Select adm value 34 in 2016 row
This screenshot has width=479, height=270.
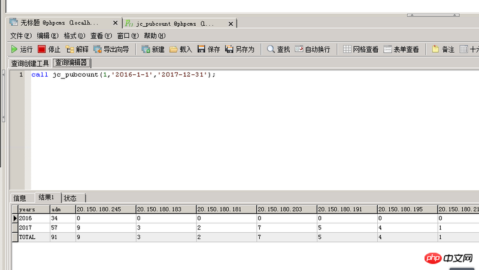[x=63, y=219]
